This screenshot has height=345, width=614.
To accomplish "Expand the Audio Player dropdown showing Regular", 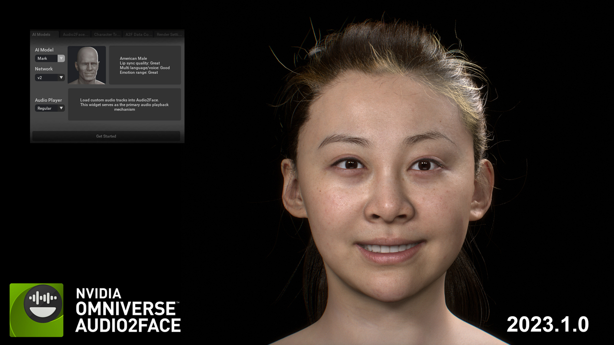I will (x=50, y=108).
